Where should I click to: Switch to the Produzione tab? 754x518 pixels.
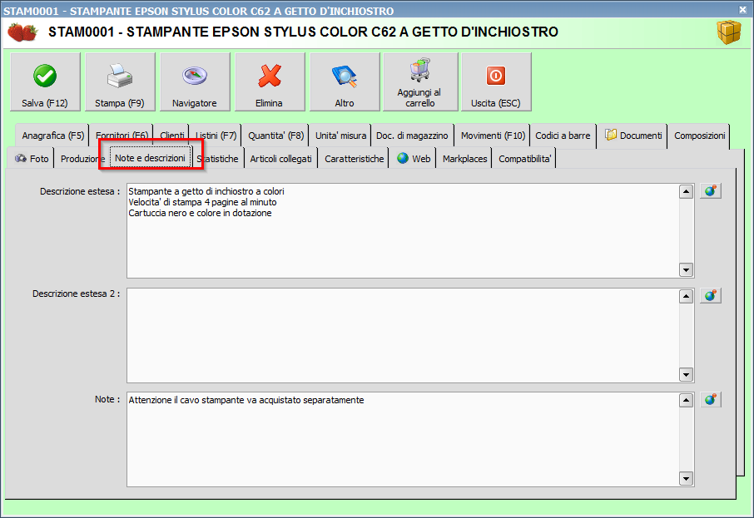point(82,159)
